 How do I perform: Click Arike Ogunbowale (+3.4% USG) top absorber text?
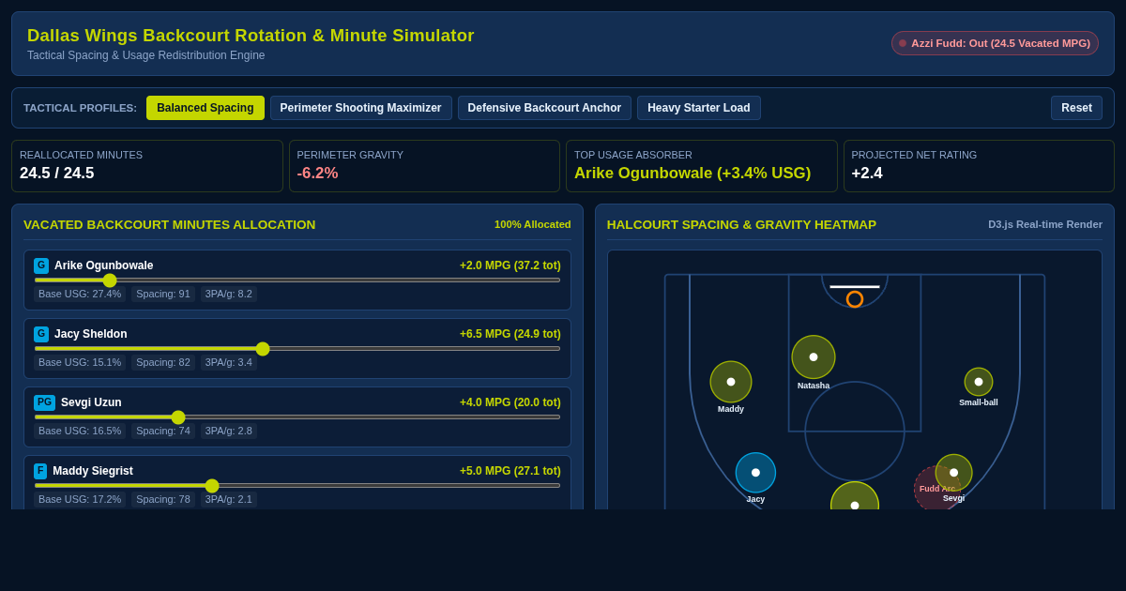point(692,174)
